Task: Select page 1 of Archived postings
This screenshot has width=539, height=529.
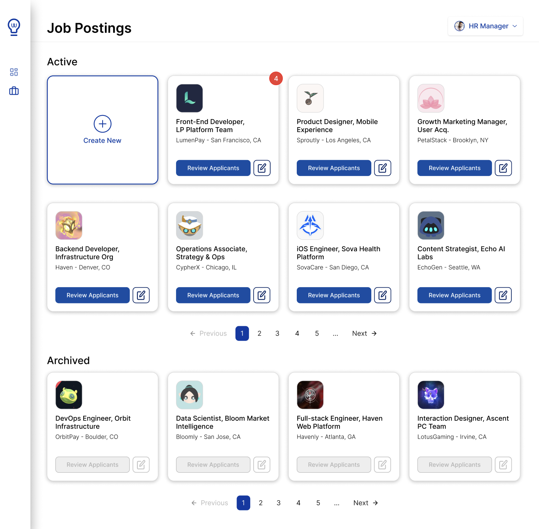Action: [x=243, y=503]
